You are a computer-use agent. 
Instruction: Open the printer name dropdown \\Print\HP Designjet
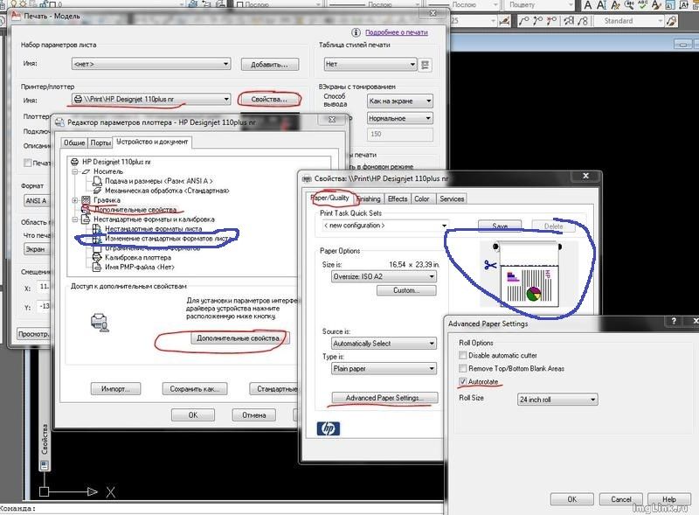151,99
